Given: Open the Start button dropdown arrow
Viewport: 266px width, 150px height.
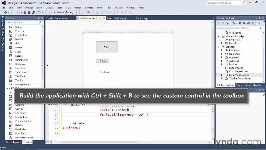Looking at the screenshot, I should click(x=64, y=12).
